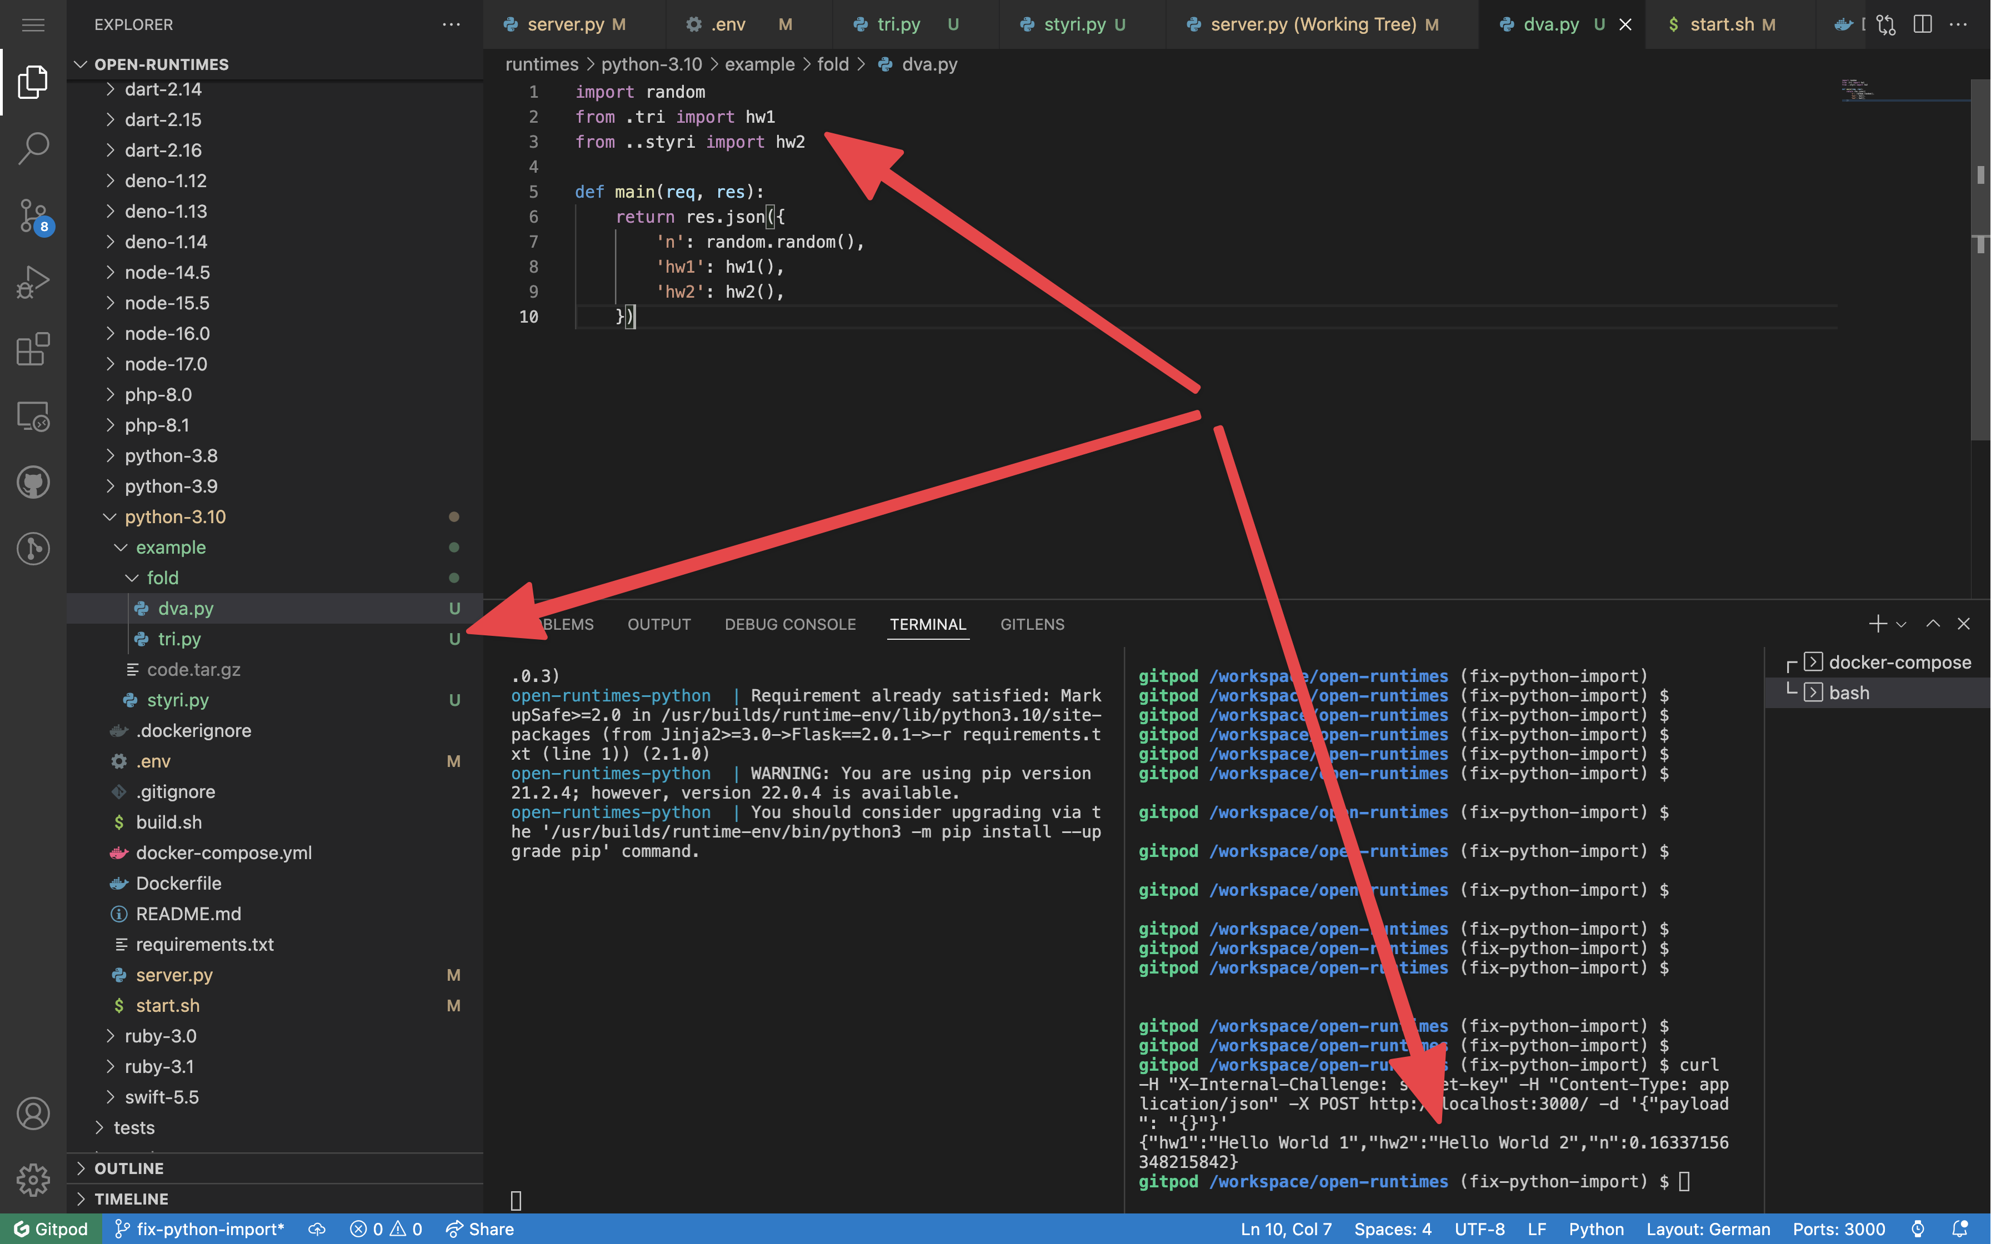Click the fix-python-import branch indicator

[199, 1229]
